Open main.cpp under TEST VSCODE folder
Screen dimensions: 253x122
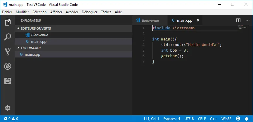click(x=74, y=55)
